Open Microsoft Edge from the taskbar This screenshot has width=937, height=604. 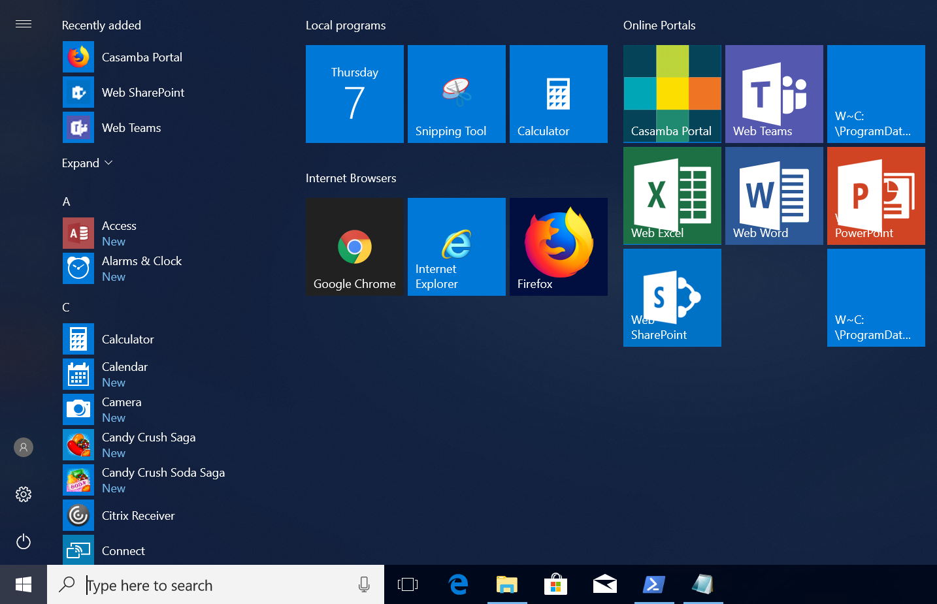[x=458, y=584]
